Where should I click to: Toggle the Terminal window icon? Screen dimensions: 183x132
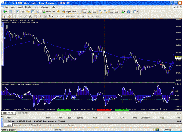pyautogui.click(x=33, y=11)
